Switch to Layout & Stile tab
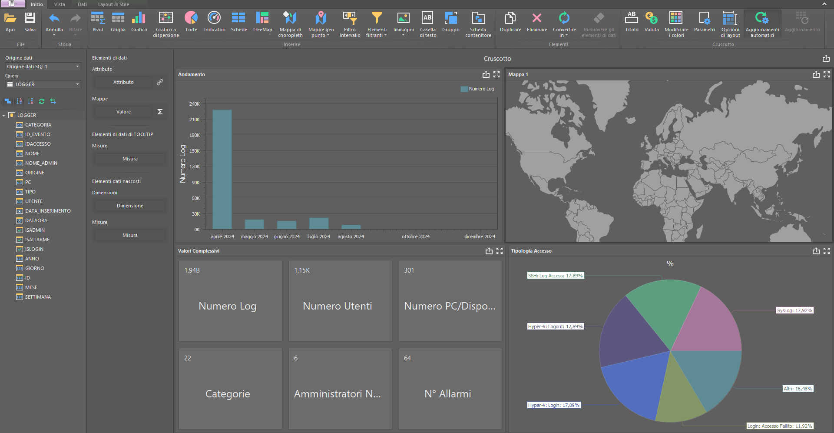The width and height of the screenshot is (834, 433). coord(113,4)
